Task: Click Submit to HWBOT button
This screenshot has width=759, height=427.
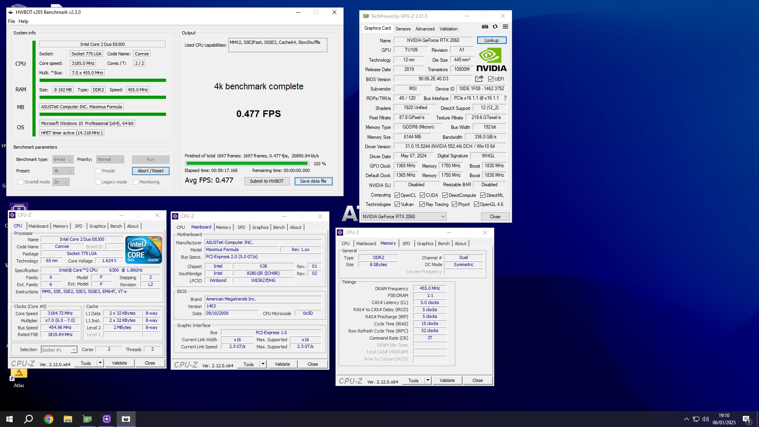Action: [266, 181]
